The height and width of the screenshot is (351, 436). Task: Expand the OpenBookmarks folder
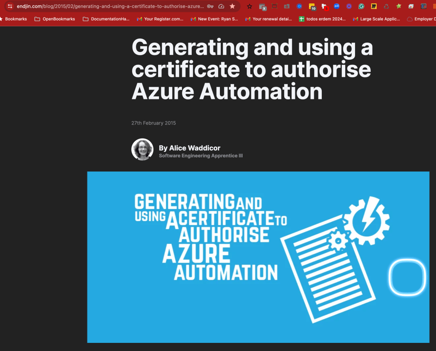click(x=55, y=19)
